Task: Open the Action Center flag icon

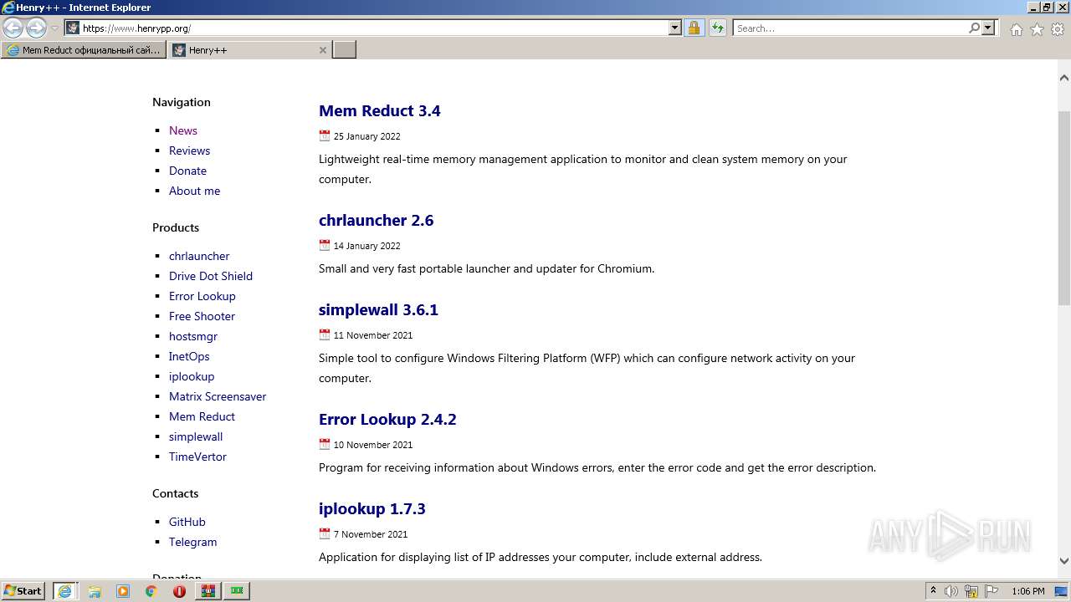Action: [992, 591]
